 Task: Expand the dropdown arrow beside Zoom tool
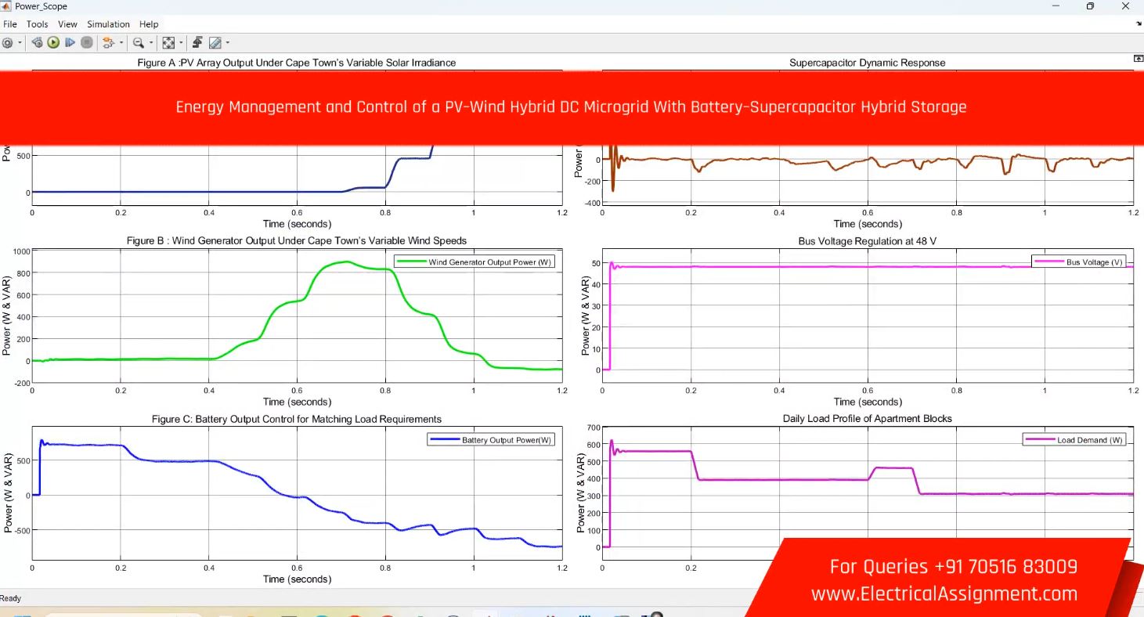tap(150, 43)
